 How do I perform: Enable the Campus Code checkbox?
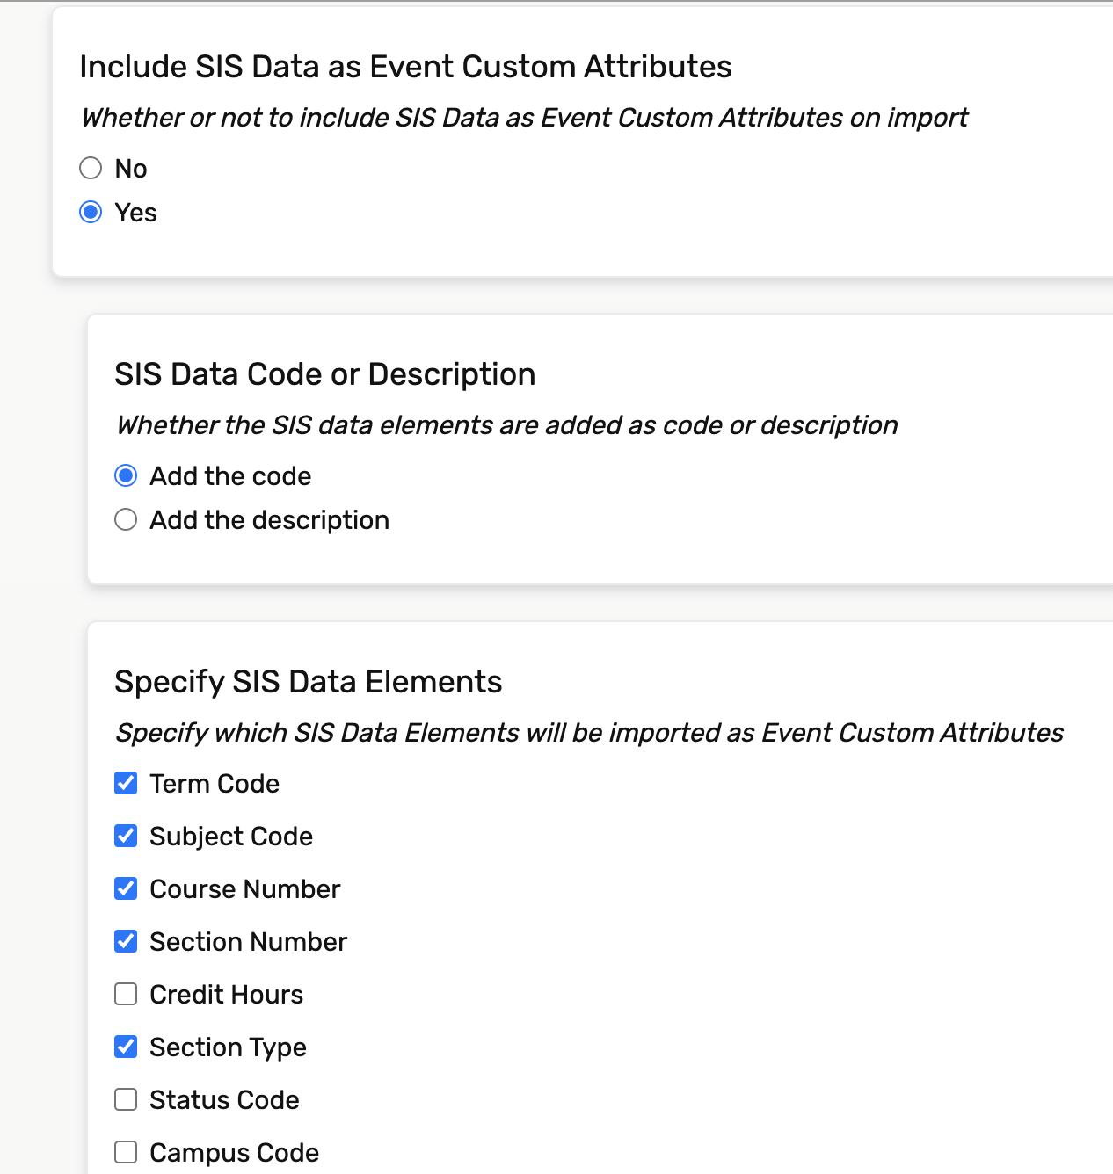pyautogui.click(x=126, y=1152)
